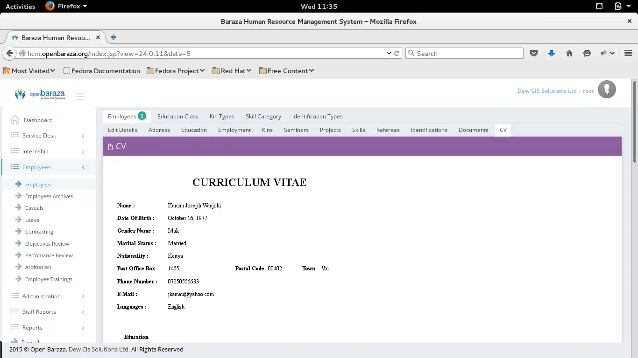Open the Education Class tab
Screen dimensions: 638x358
178,117
